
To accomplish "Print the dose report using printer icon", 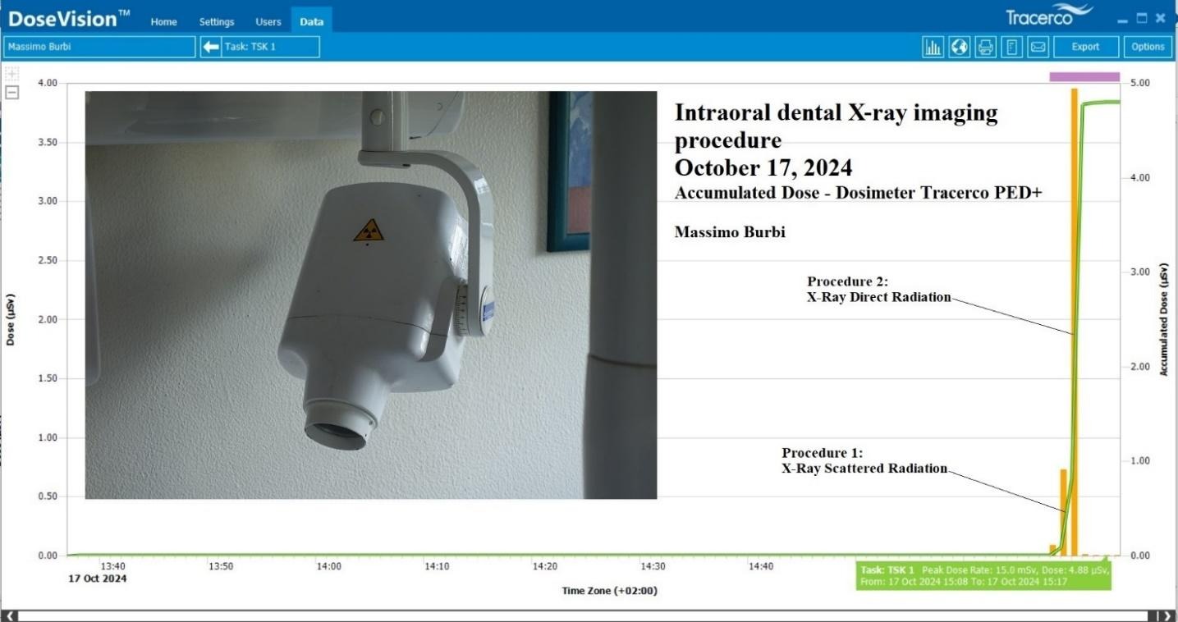I will [x=985, y=47].
